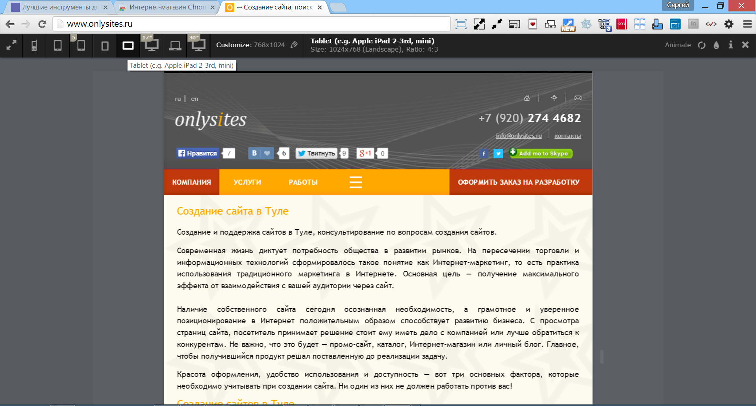Image resolution: width=756 pixels, height=406 pixels.
Task: Focus the address bar showing www.onlysites.ru
Action: pos(252,24)
